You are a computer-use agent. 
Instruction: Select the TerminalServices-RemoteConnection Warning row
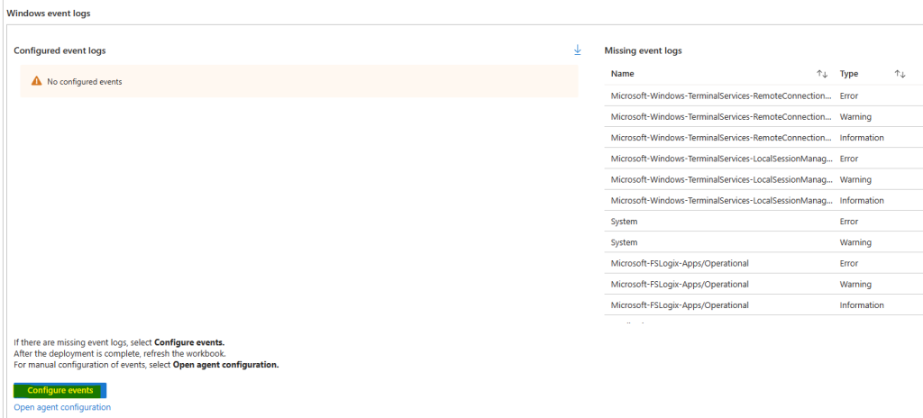click(x=719, y=116)
